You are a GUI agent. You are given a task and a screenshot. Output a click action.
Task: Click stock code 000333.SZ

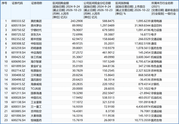click(18, 21)
